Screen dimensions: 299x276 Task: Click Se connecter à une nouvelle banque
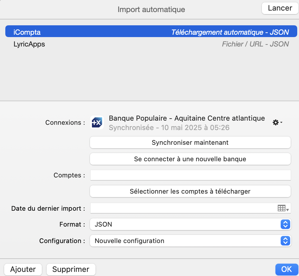pos(190,159)
